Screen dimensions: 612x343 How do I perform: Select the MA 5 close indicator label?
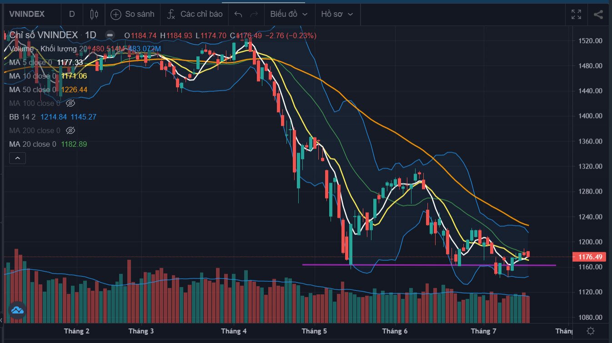pyautogui.click(x=30, y=62)
